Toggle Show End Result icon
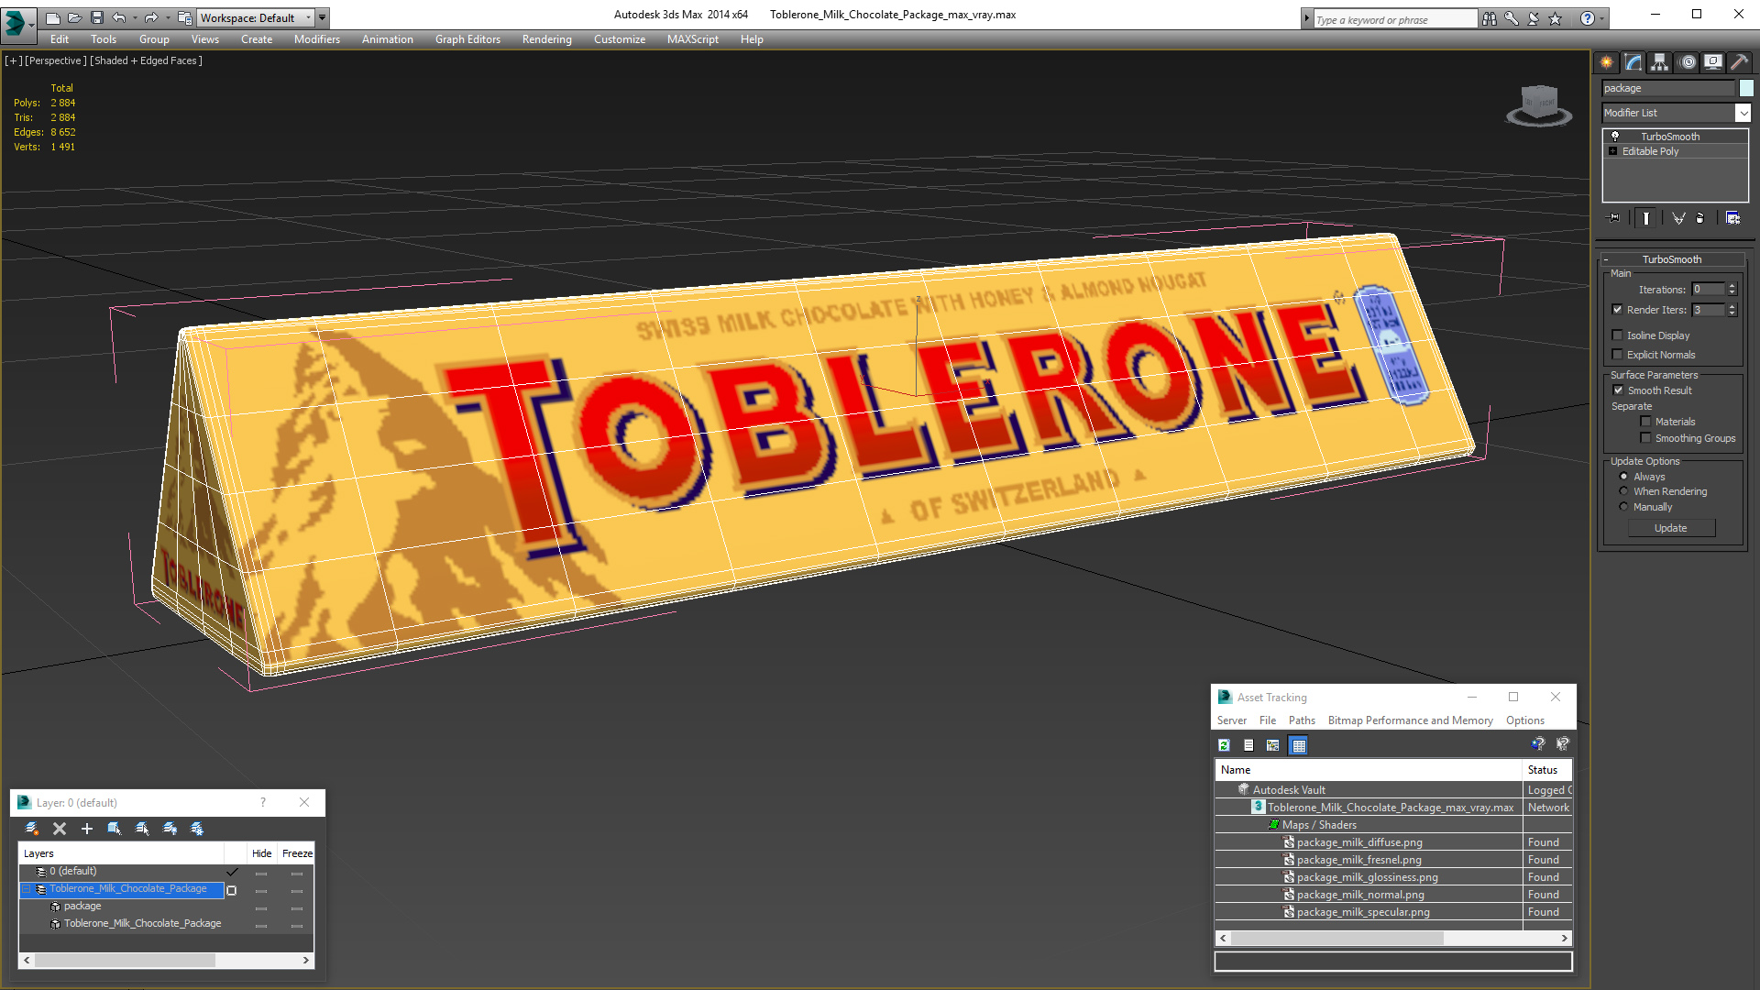 point(1646,218)
